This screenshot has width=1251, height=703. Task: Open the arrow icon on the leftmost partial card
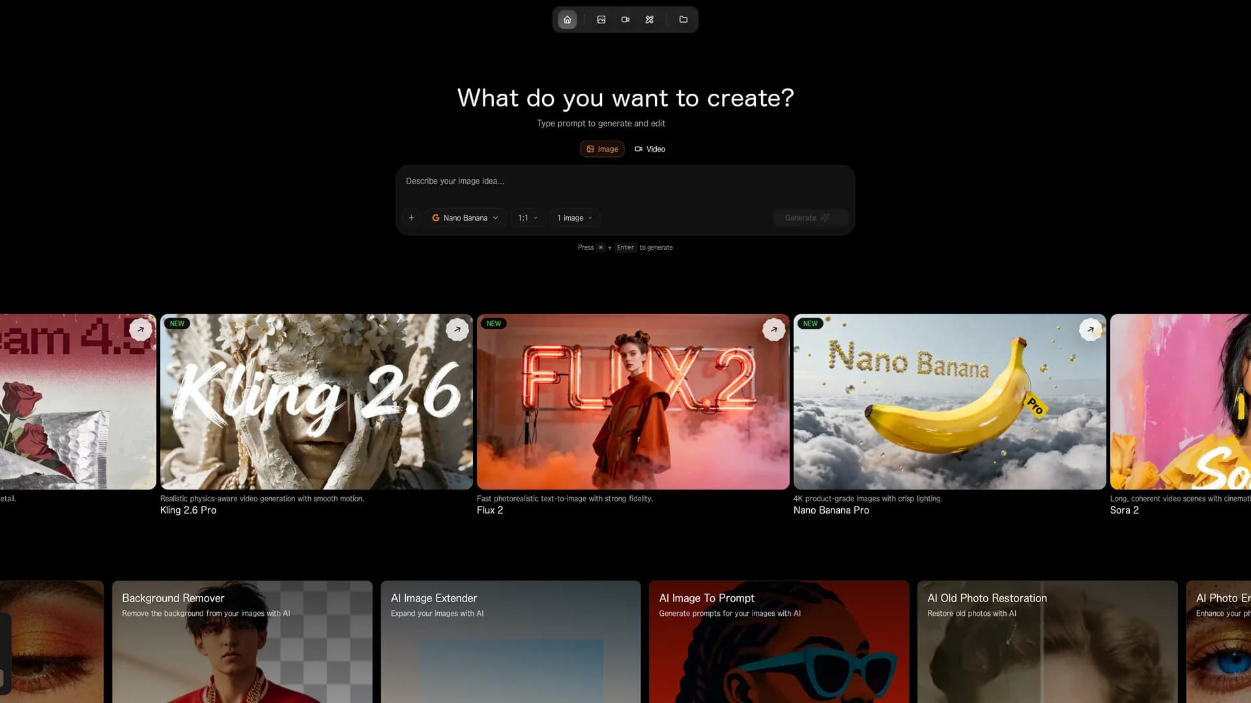pyautogui.click(x=141, y=329)
